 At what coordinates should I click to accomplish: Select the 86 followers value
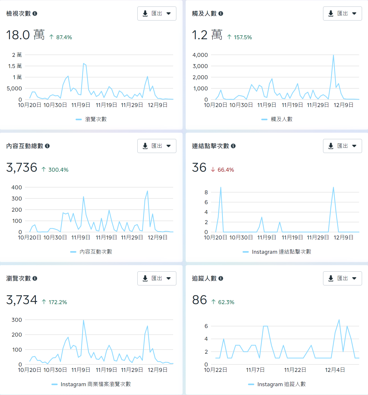click(199, 300)
